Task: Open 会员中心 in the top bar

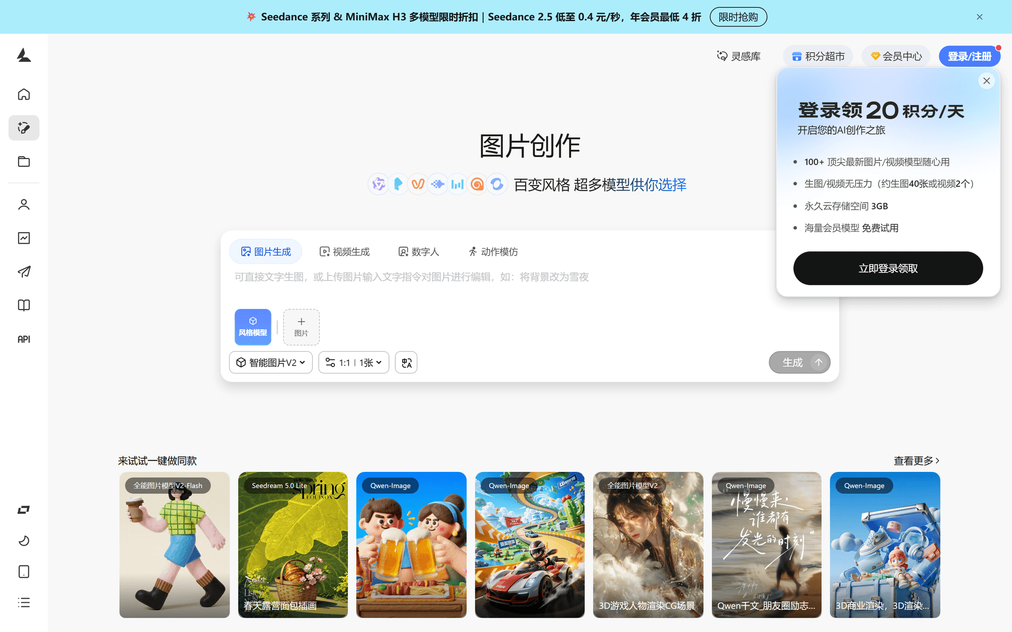Action: coord(896,56)
